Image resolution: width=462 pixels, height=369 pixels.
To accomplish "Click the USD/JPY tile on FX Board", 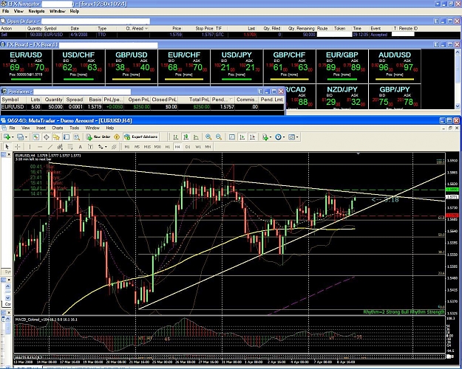I will (x=237, y=66).
